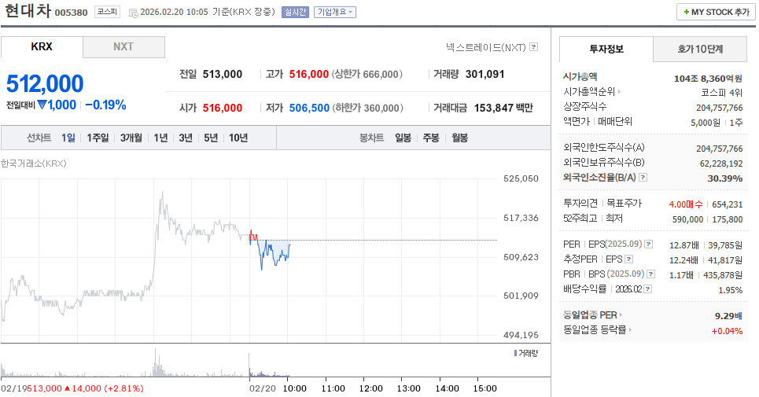The width and height of the screenshot is (759, 397).
Task: Expand the 기업개요 dropdown
Action: [335, 12]
